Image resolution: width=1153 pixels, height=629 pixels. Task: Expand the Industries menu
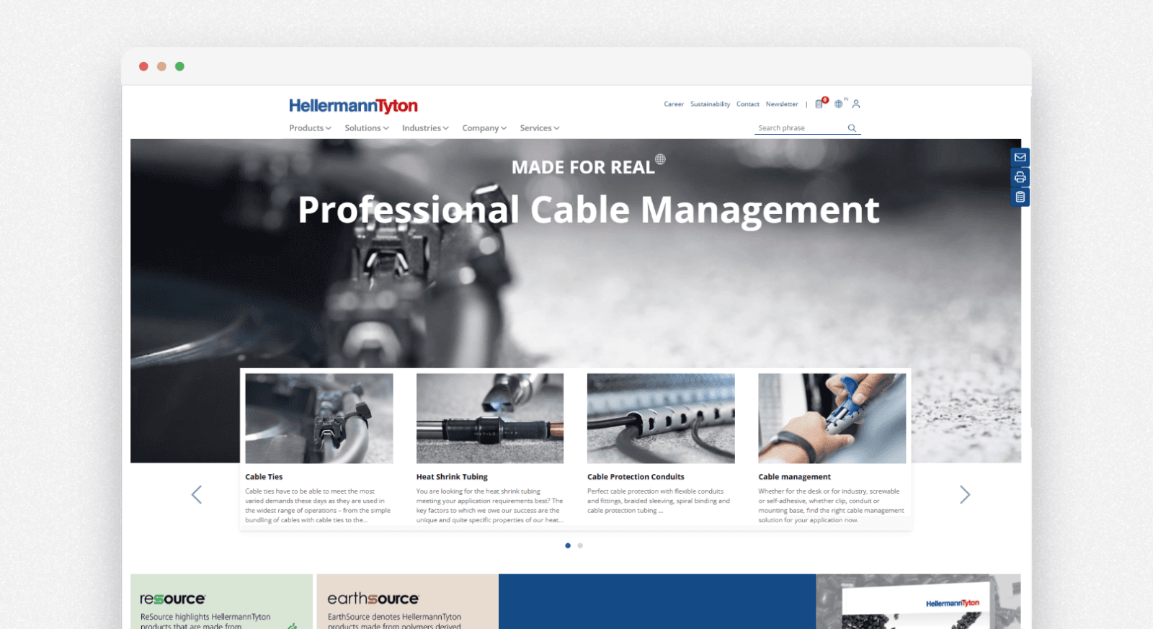coord(425,128)
